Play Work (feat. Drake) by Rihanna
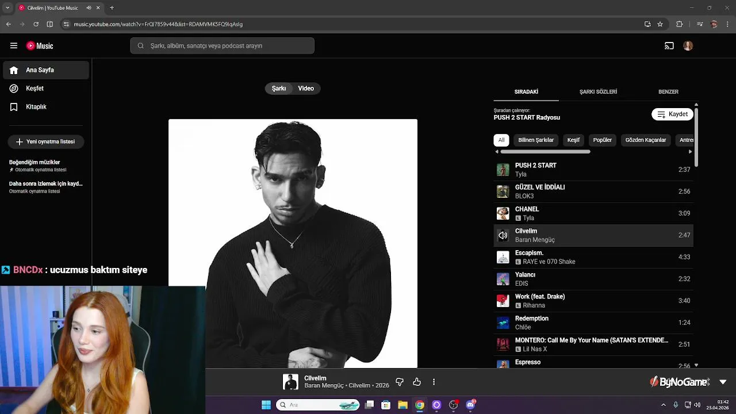This screenshot has width=736, height=414. (x=593, y=301)
